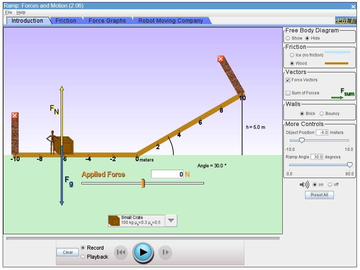Click the green Fsum arrow icon
The image size is (360, 270).
coord(337,98)
